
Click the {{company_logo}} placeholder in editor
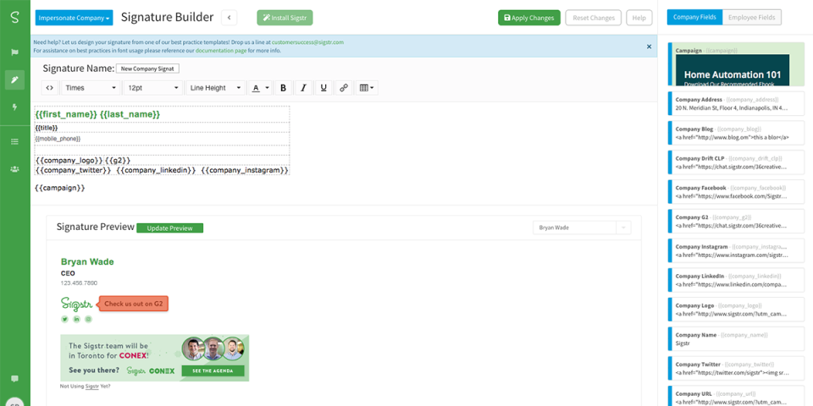click(69, 161)
